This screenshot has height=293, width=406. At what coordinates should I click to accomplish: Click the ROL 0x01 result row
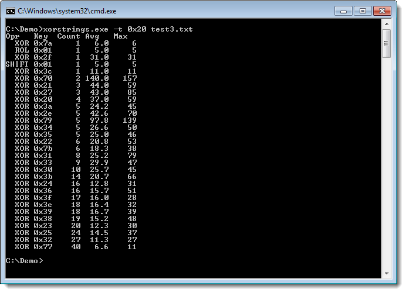coord(71,50)
